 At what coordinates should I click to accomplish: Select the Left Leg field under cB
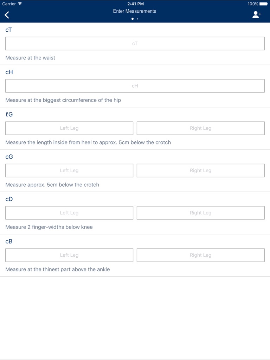click(x=69, y=255)
